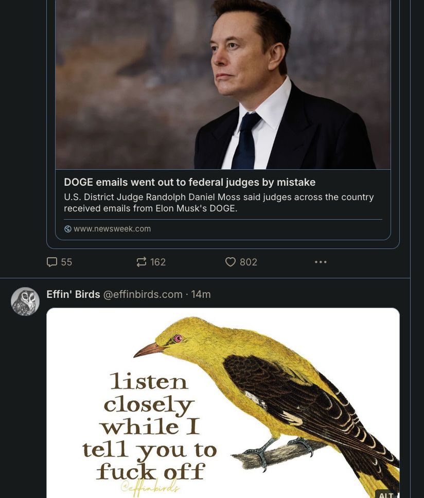Enlarge the yellow bird image

pyautogui.click(x=223, y=401)
